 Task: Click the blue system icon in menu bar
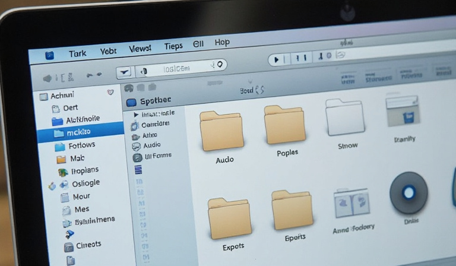[50, 55]
